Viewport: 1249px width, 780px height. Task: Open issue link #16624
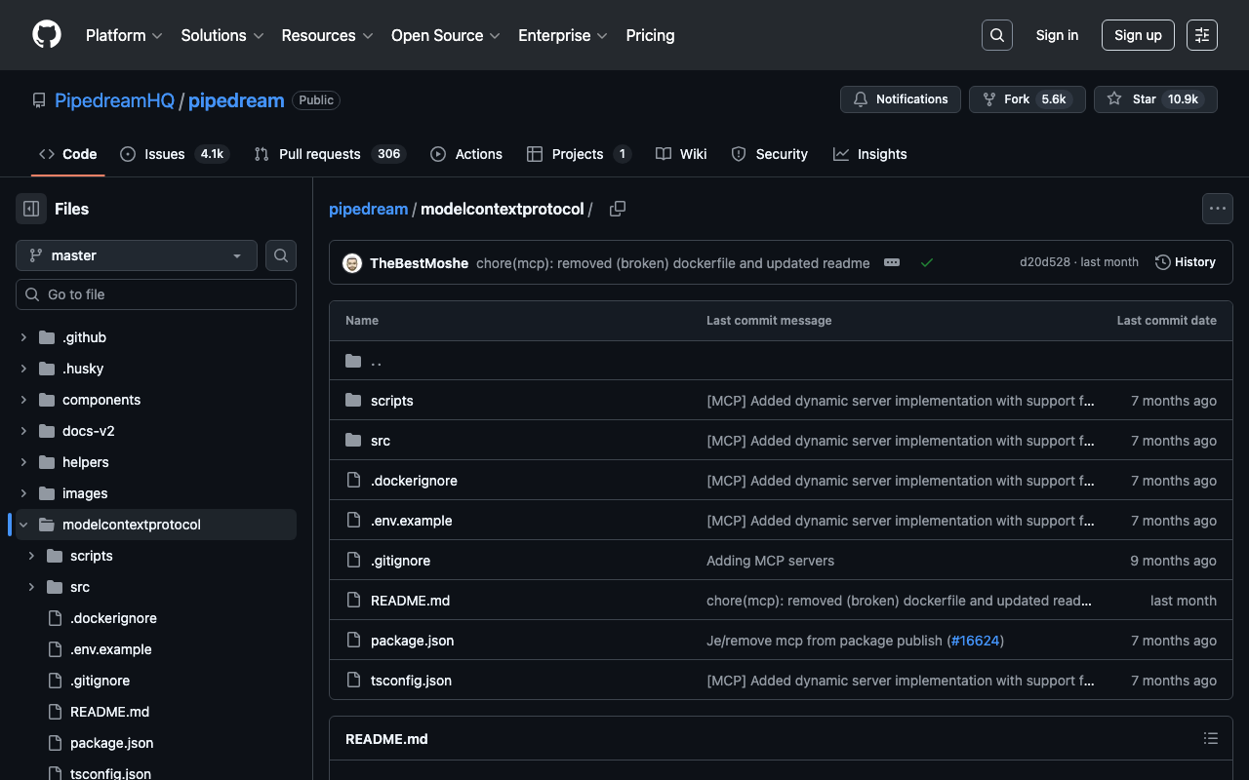976,641
